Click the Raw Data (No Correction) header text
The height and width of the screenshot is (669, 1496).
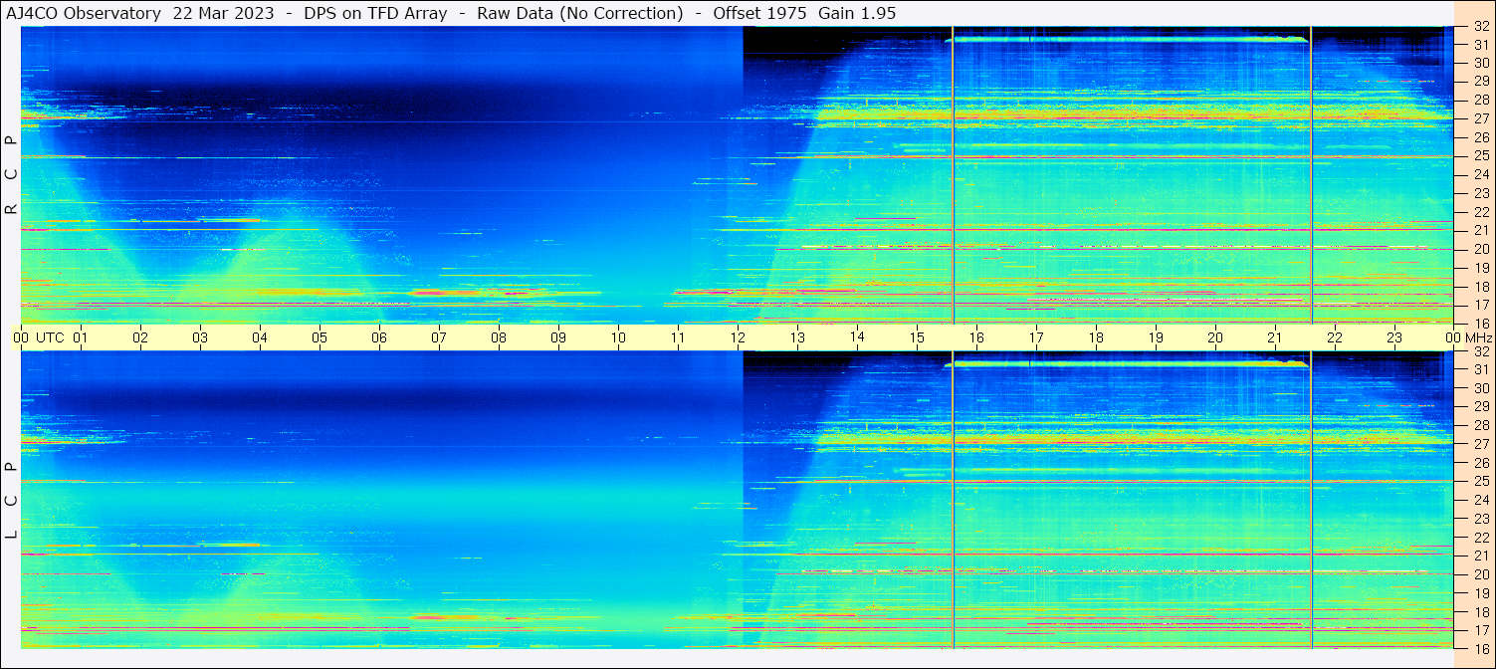coord(580,13)
